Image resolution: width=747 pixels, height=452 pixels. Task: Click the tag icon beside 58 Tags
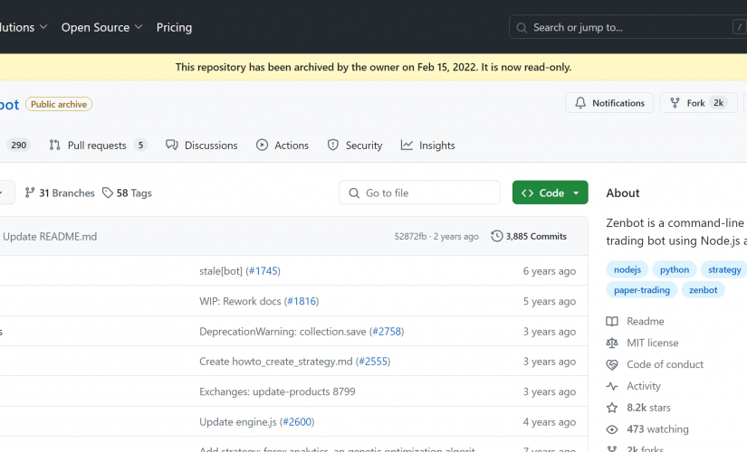[x=108, y=193]
